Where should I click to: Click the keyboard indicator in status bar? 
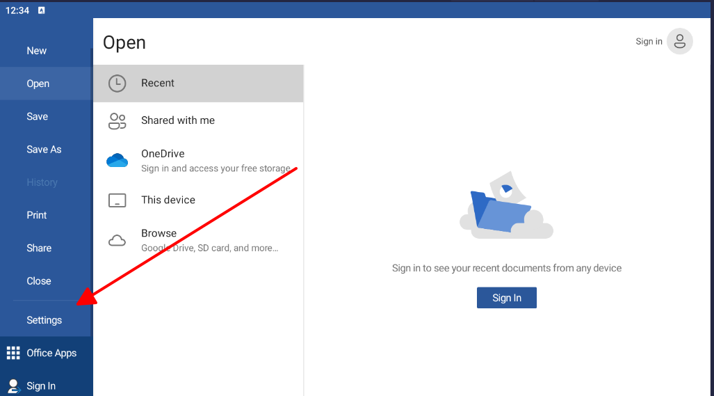[x=42, y=10]
